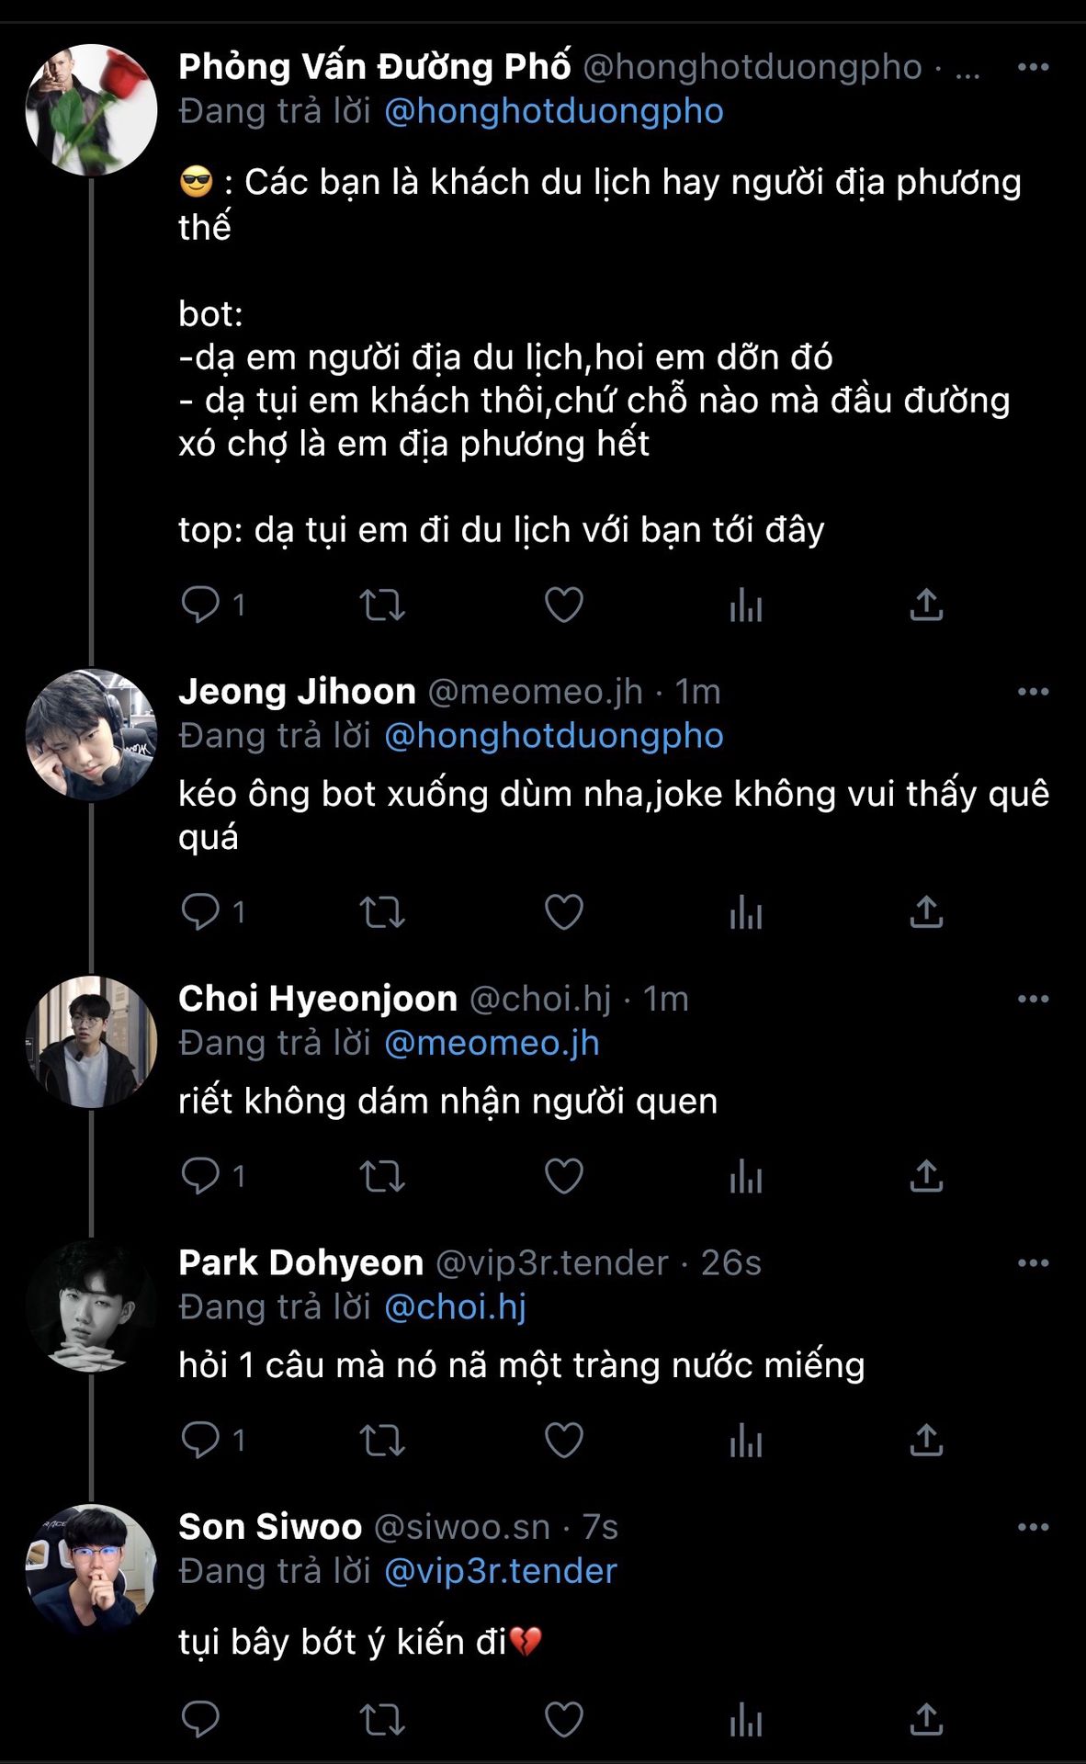Share Jeong Jihoon's reply
Screen dimensions: 1086x1764
926,912
